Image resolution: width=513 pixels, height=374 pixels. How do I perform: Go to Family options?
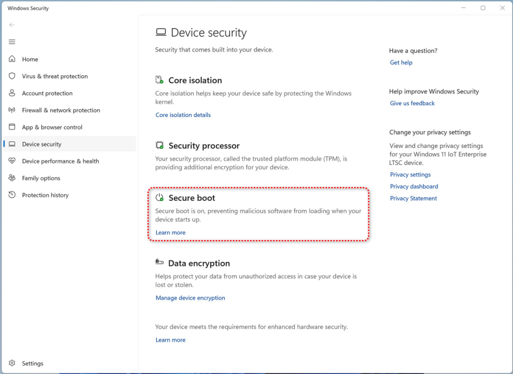tap(70, 178)
